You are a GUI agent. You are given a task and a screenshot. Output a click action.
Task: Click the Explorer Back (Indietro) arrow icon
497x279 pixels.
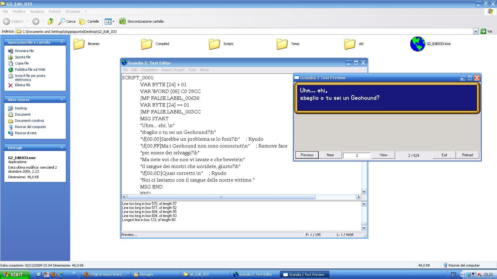pos(6,21)
